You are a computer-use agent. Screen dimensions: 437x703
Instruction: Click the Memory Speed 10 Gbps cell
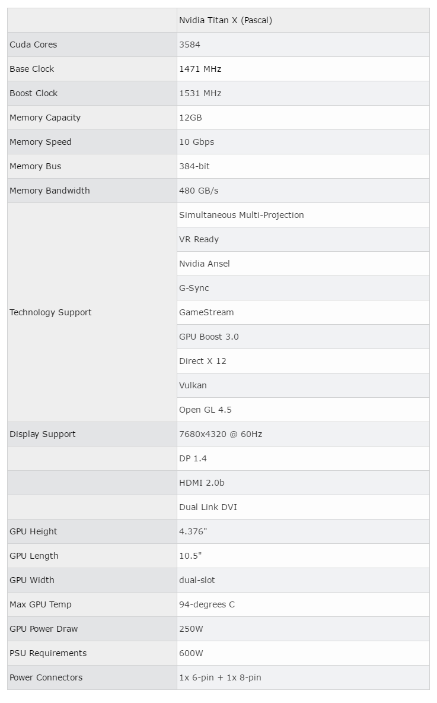(303, 142)
